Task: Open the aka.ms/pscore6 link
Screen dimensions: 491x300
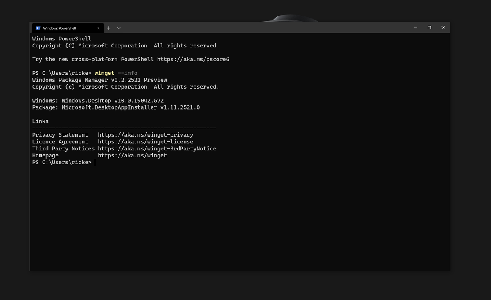Action: coord(193,59)
